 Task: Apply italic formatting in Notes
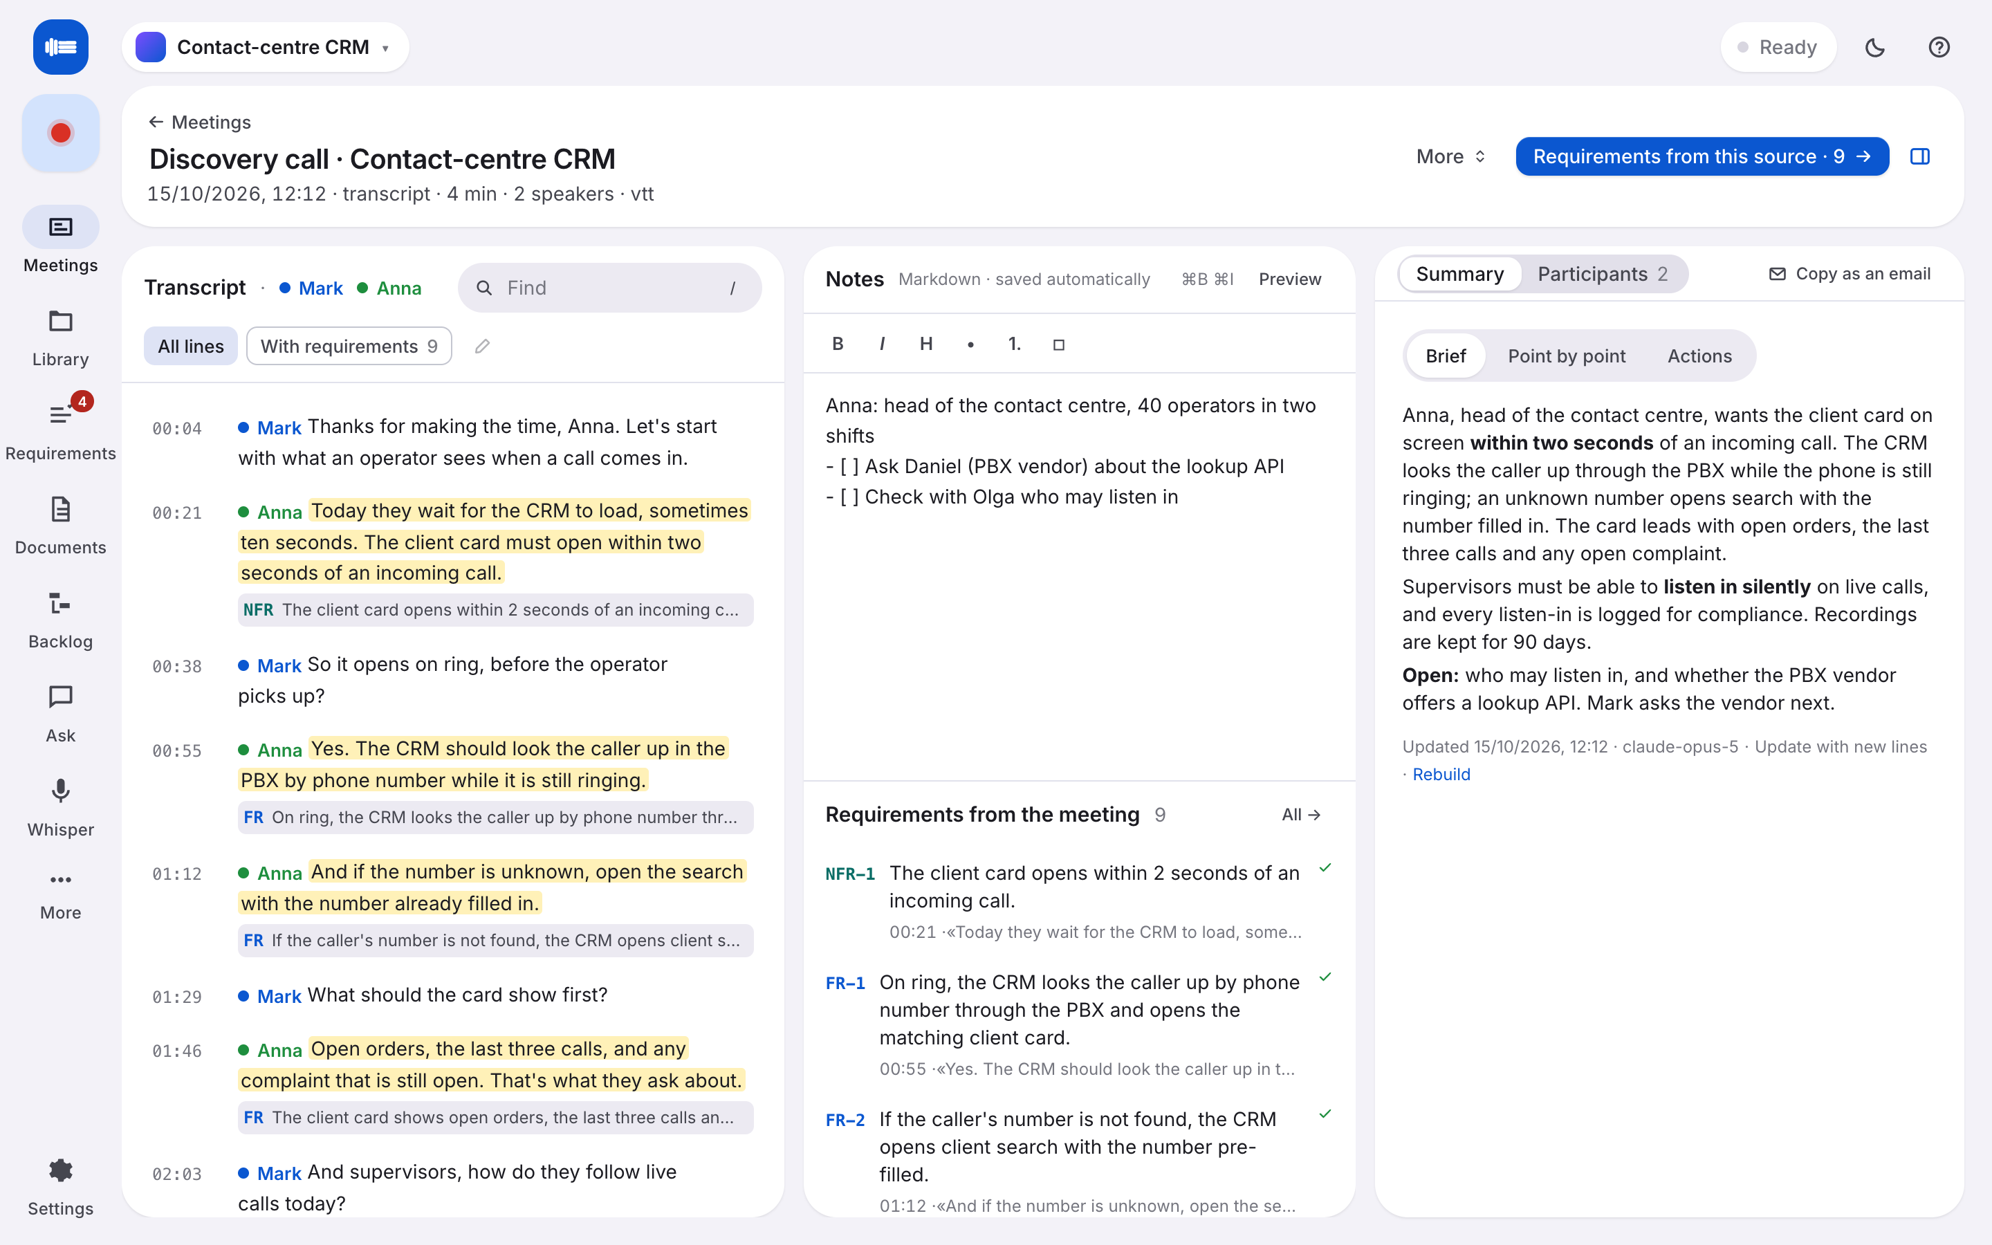click(x=882, y=344)
